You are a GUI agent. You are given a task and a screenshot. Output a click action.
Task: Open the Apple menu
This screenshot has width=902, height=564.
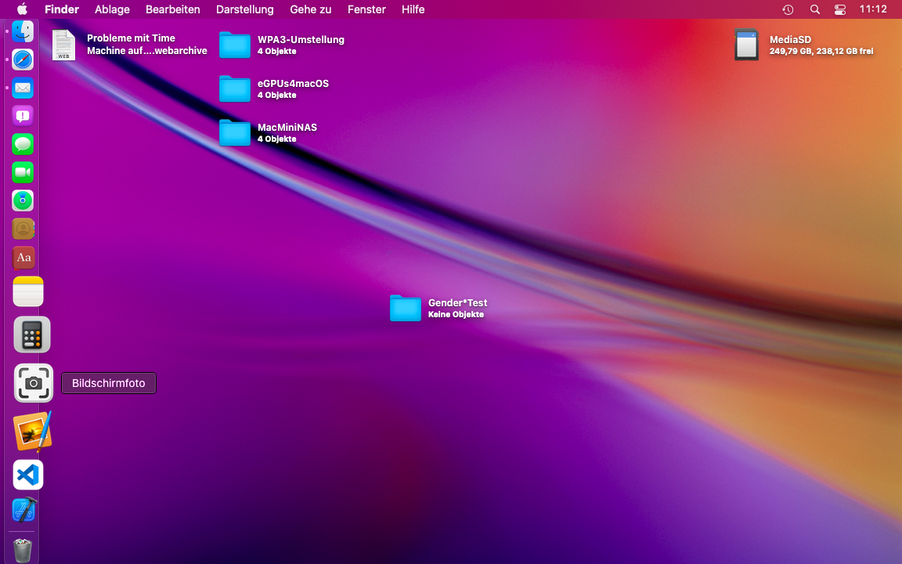pyautogui.click(x=22, y=9)
